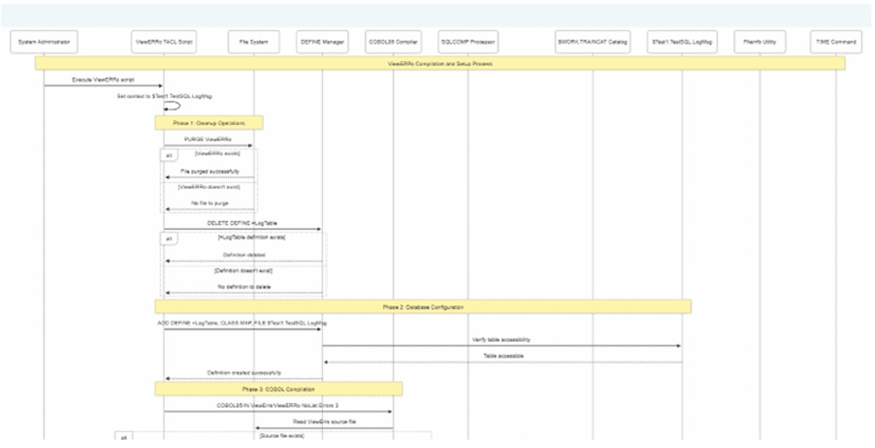Click the 'PURGE ViewERRc' message label
This screenshot has width=875, height=448.
[207, 140]
